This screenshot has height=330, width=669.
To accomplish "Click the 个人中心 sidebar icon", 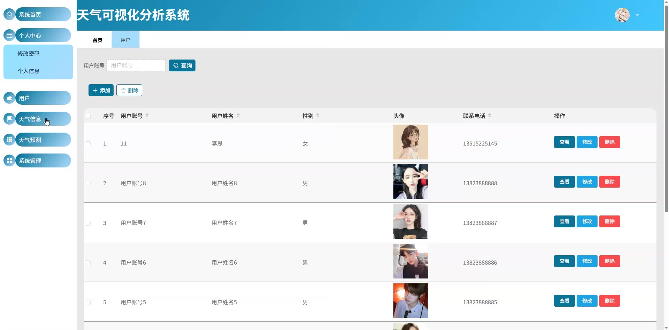I will coord(9,36).
